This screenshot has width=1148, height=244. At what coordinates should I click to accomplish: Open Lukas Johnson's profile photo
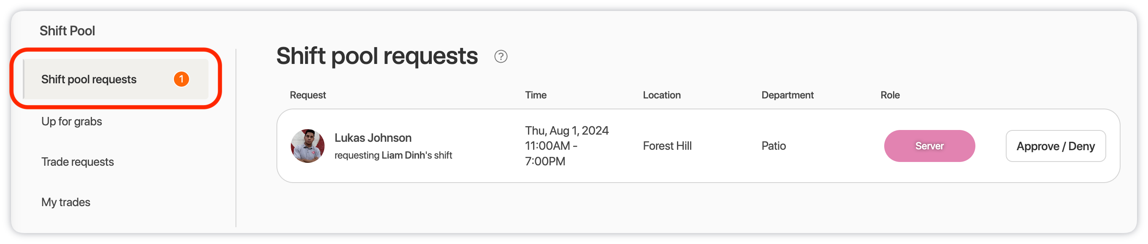pyautogui.click(x=308, y=146)
